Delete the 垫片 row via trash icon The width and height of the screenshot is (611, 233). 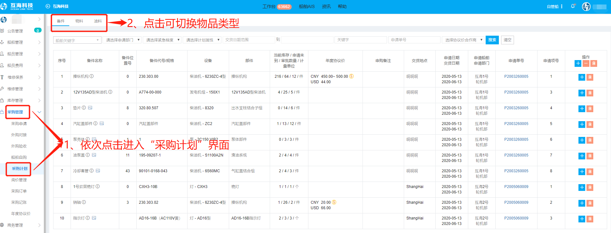(x=590, y=109)
